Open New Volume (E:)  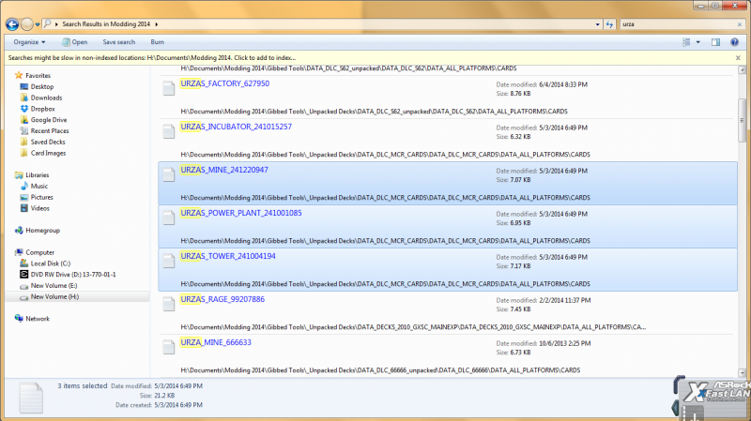[54, 285]
